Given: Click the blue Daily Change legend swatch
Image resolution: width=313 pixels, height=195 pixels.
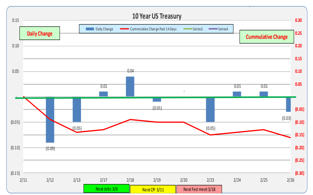Looking at the screenshot, I should (x=89, y=29).
